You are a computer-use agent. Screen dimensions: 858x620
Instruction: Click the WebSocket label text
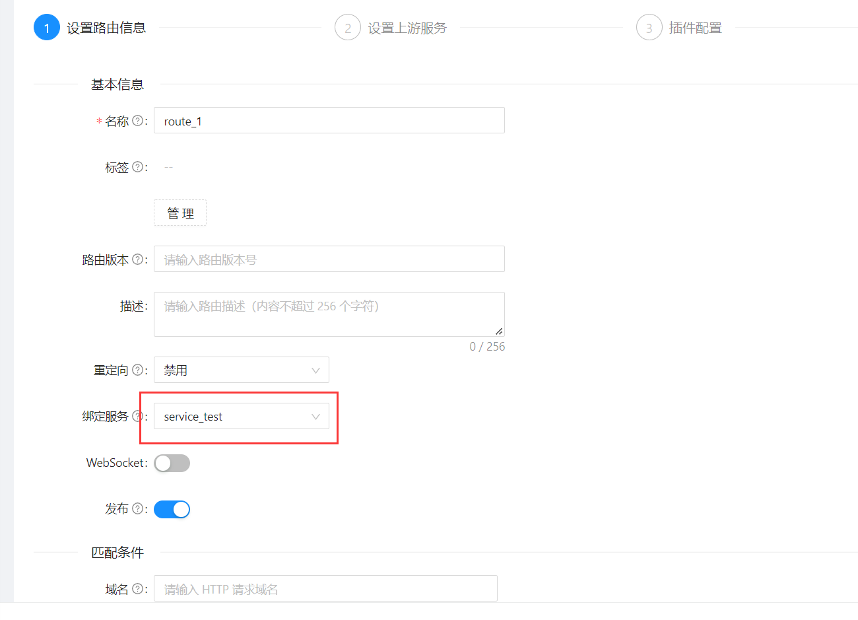(115, 463)
